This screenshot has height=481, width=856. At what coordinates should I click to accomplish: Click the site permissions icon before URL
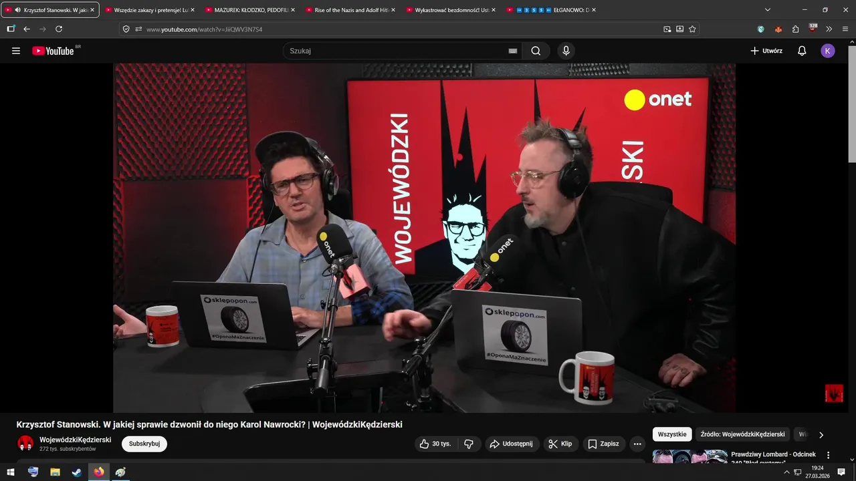pyautogui.click(x=138, y=29)
